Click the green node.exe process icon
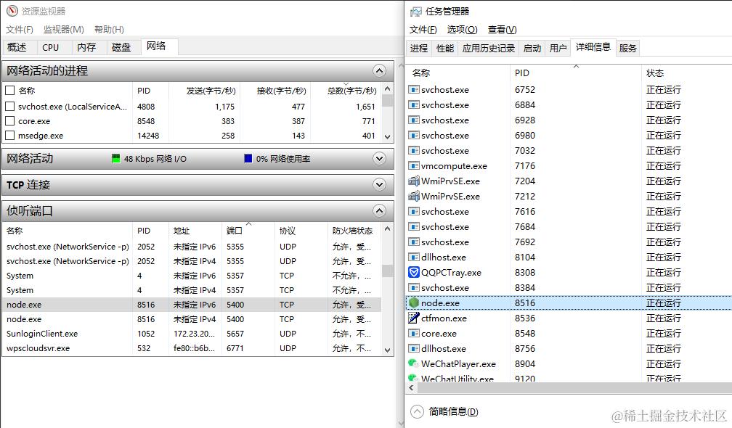The image size is (732, 428). [x=415, y=303]
